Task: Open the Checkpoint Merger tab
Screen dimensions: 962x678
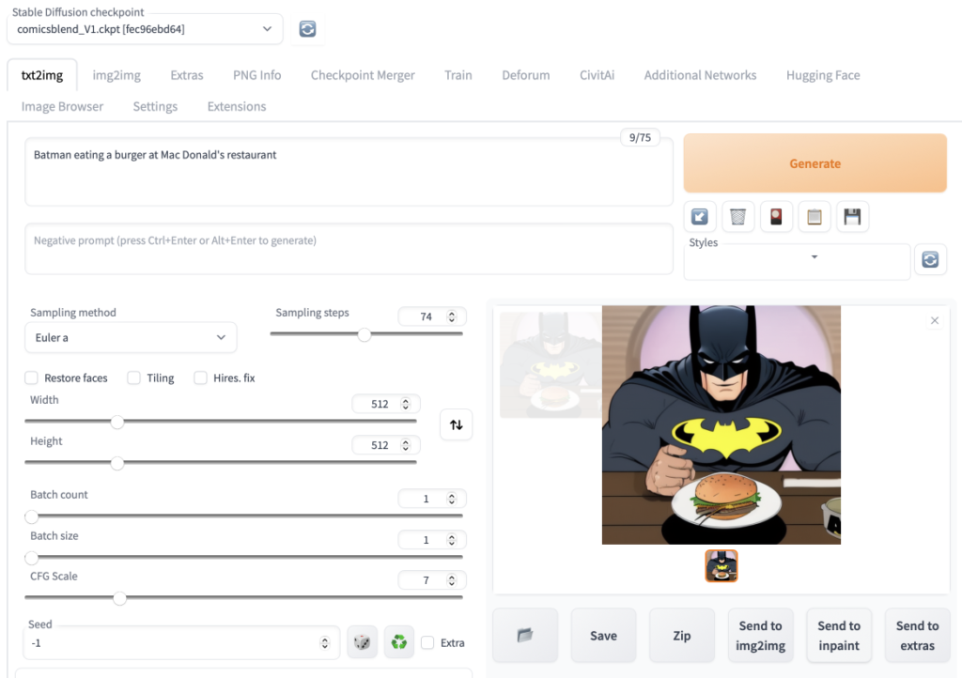Action: (x=363, y=75)
